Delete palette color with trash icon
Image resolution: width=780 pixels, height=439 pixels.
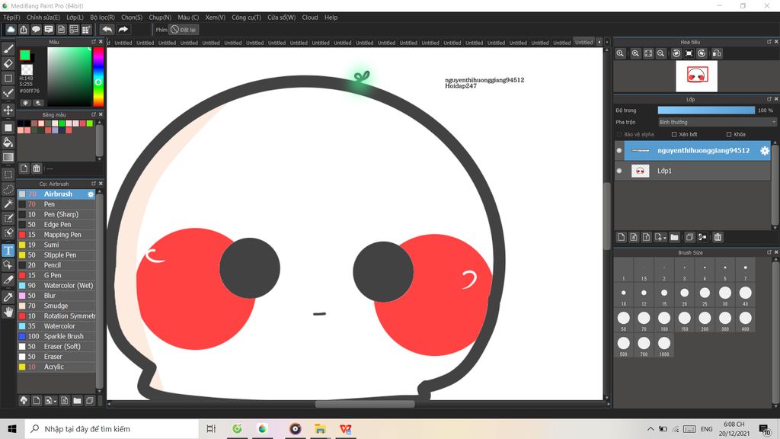coord(37,168)
